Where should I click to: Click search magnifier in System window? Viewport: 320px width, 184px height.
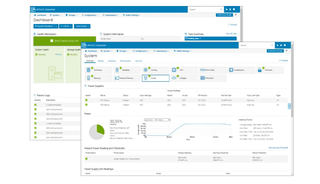point(272,45)
